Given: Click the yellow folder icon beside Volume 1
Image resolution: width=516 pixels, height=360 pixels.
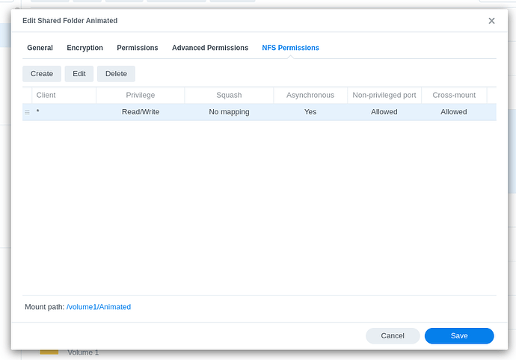Looking at the screenshot, I should pos(49,352).
